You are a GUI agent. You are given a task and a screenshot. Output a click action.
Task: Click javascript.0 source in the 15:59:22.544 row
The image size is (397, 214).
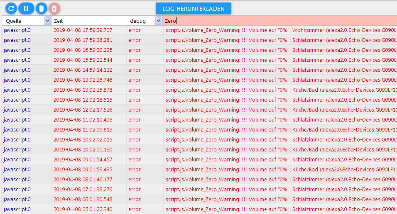coord(17,60)
